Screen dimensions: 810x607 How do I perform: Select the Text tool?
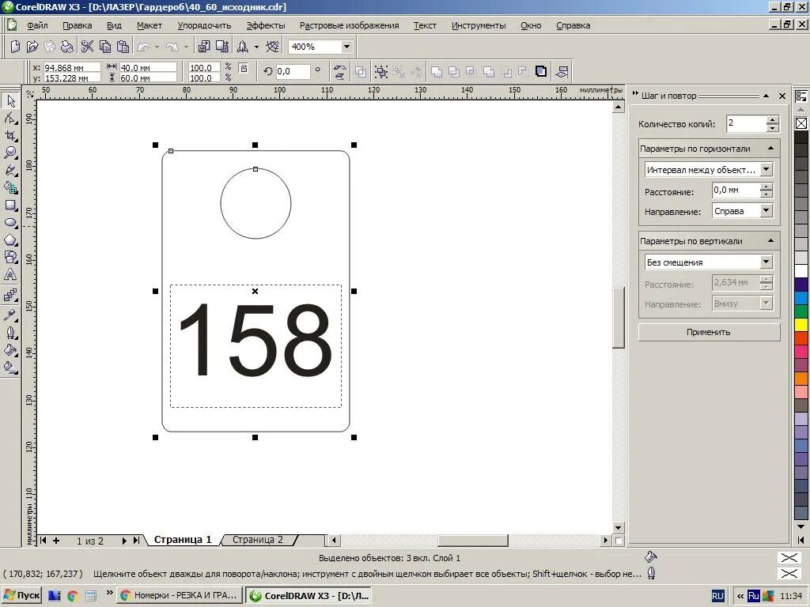click(x=10, y=274)
